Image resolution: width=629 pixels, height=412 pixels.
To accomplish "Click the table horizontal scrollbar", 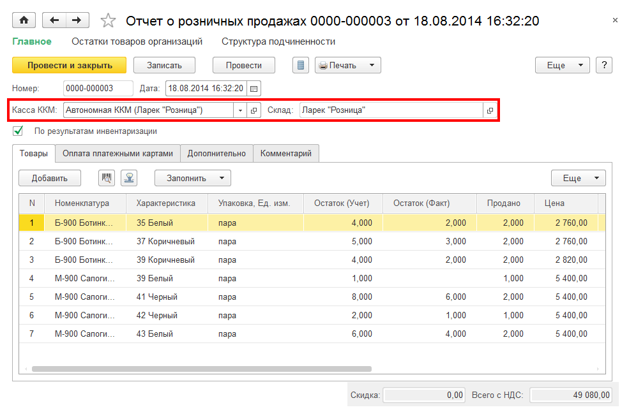I will pos(201,369).
